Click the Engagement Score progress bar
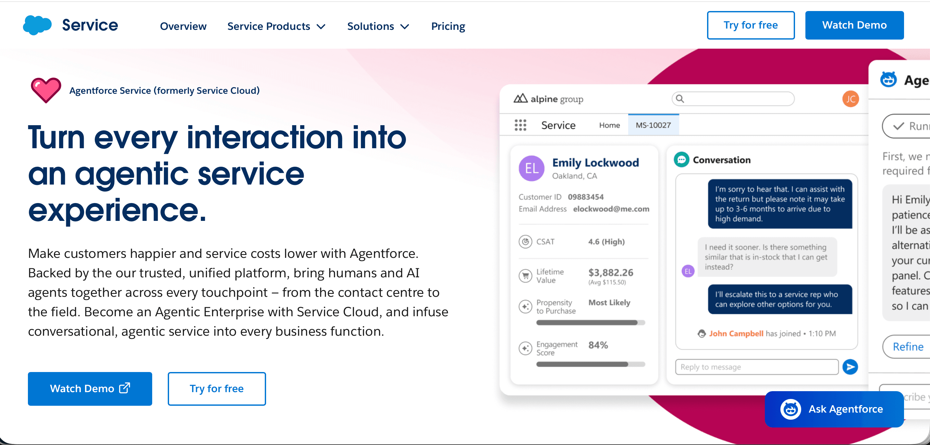Image resolution: width=930 pixels, height=445 pixels. (x=590, y=364)
